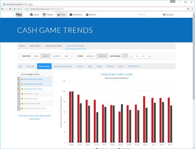Set date range to 1Y
The image size is (195, 149).
(x=125, y=56)
